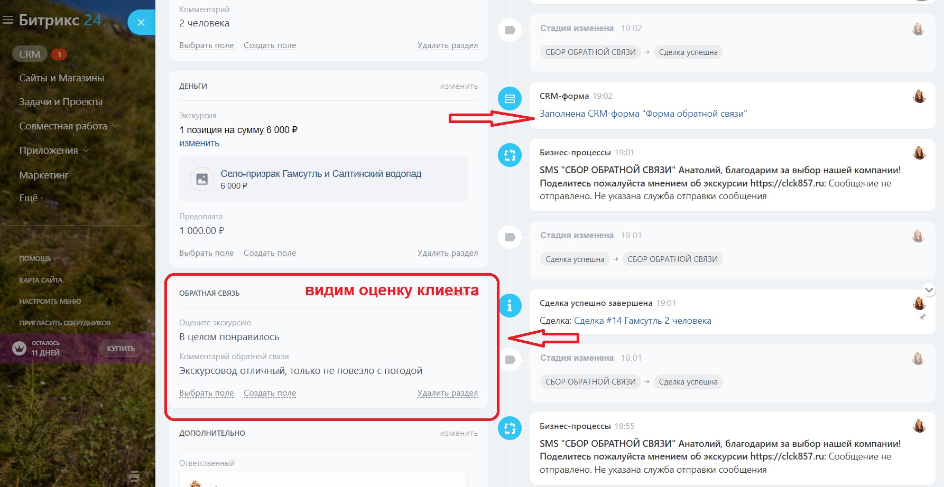944x487 pixels.
Task: Open product Село-призрак Гамсутль и Салтинский водопад
Action: click(x=321, y=174)
